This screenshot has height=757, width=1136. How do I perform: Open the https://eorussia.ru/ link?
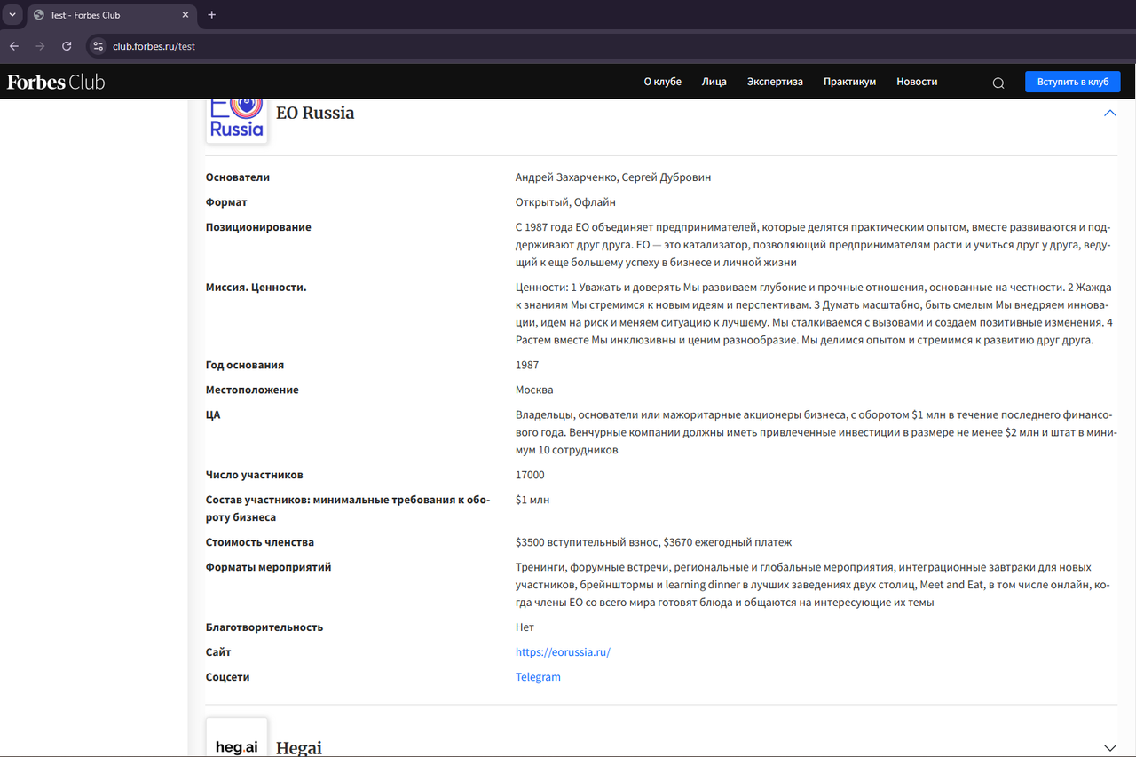point(563,652)
